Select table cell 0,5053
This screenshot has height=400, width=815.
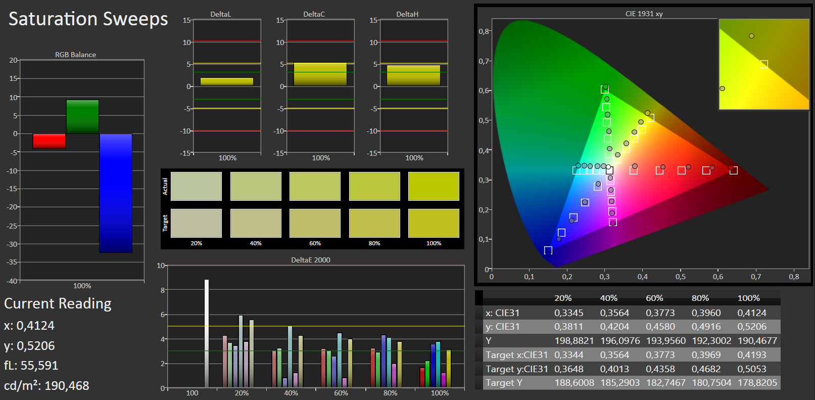[x=752, y=369]
